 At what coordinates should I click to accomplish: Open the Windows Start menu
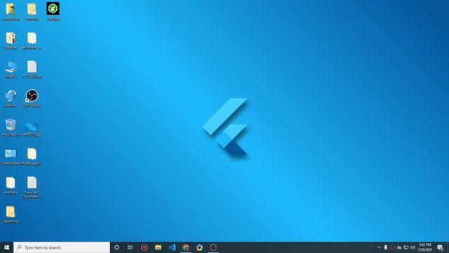pos(6,247)
